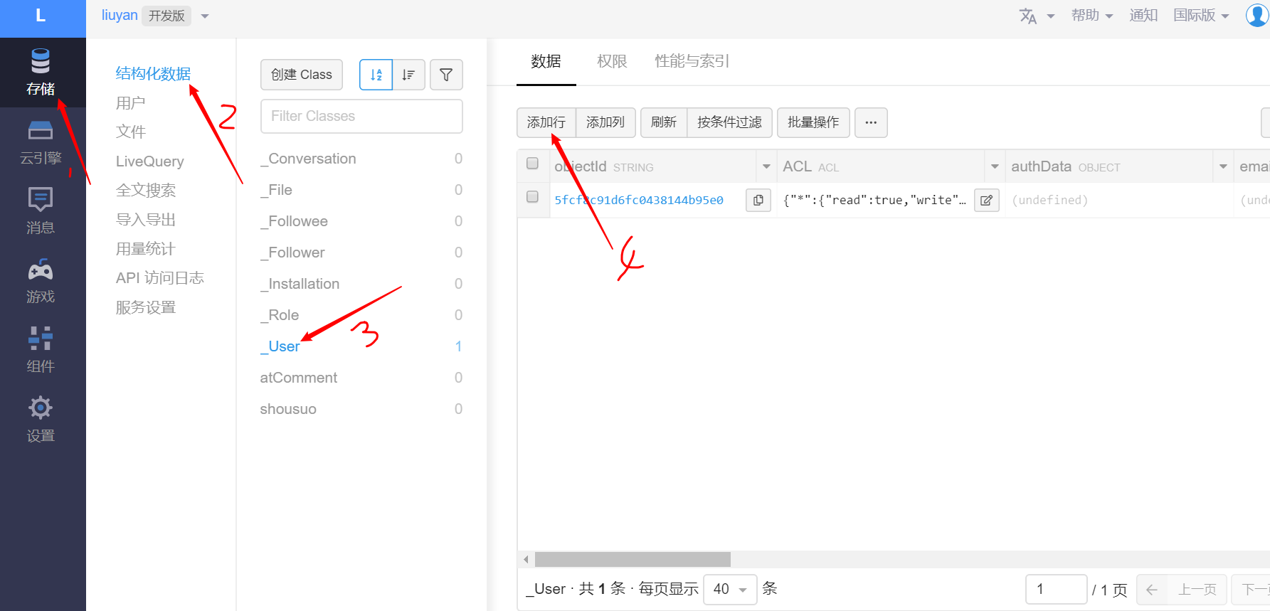Viewport: 1270px width, 611px height.
Task: Click 添加行 to add a row
Action: point(546,122)
